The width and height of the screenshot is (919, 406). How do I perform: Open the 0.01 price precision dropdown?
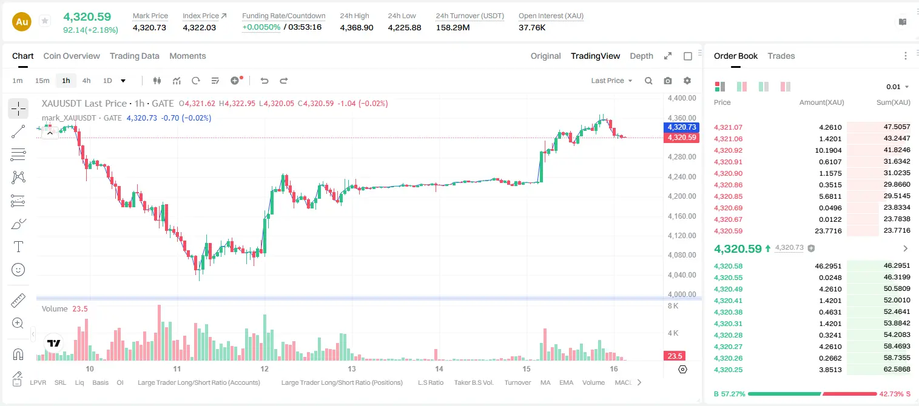[898, 87]
